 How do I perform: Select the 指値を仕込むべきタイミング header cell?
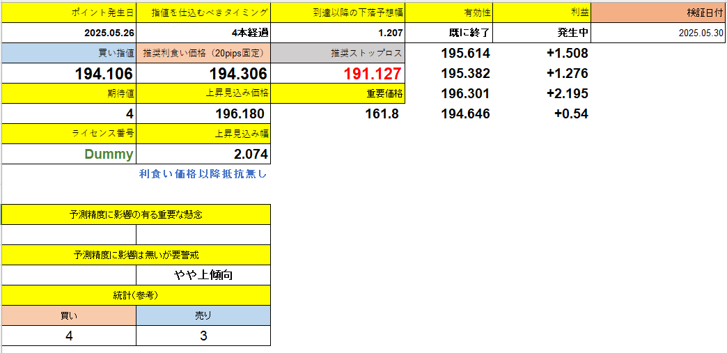coord(203,13)
